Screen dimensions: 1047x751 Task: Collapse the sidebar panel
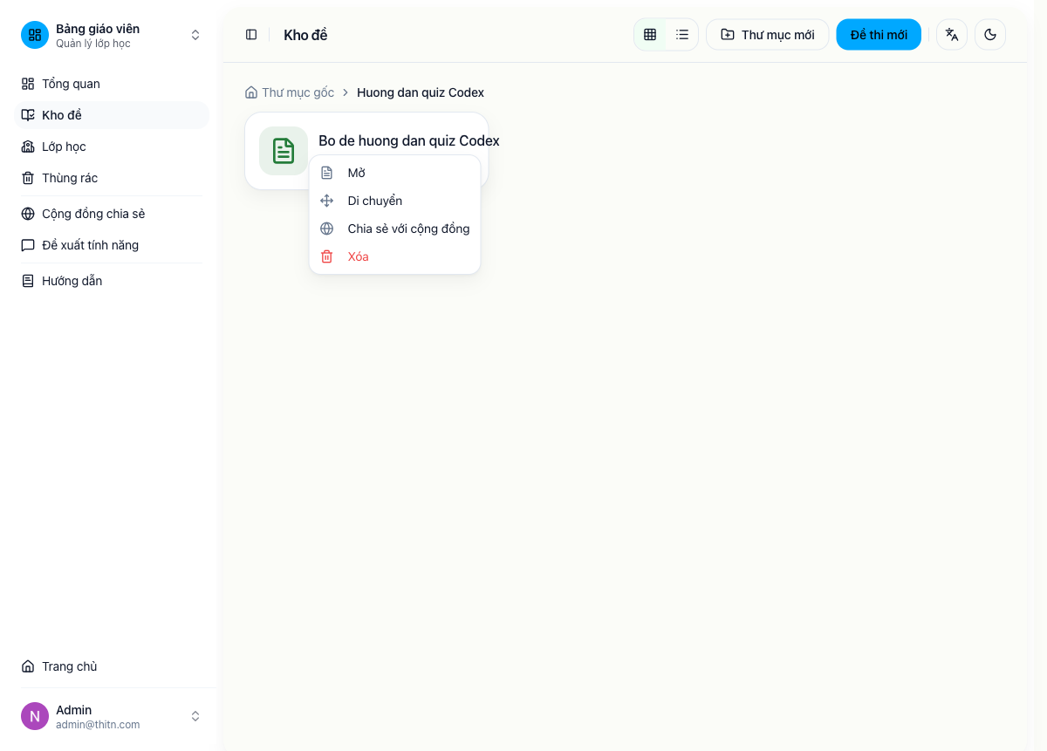click(x=251, y=35)
